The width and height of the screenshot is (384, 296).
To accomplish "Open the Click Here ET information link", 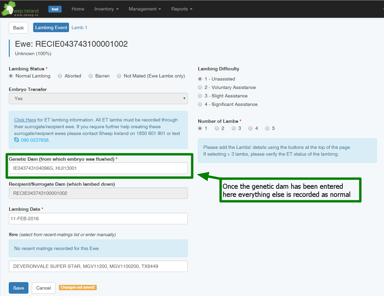I will tap(25, 120).
